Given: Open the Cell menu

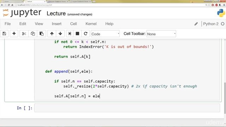Looking at the screenshot, I should (73, 24).
